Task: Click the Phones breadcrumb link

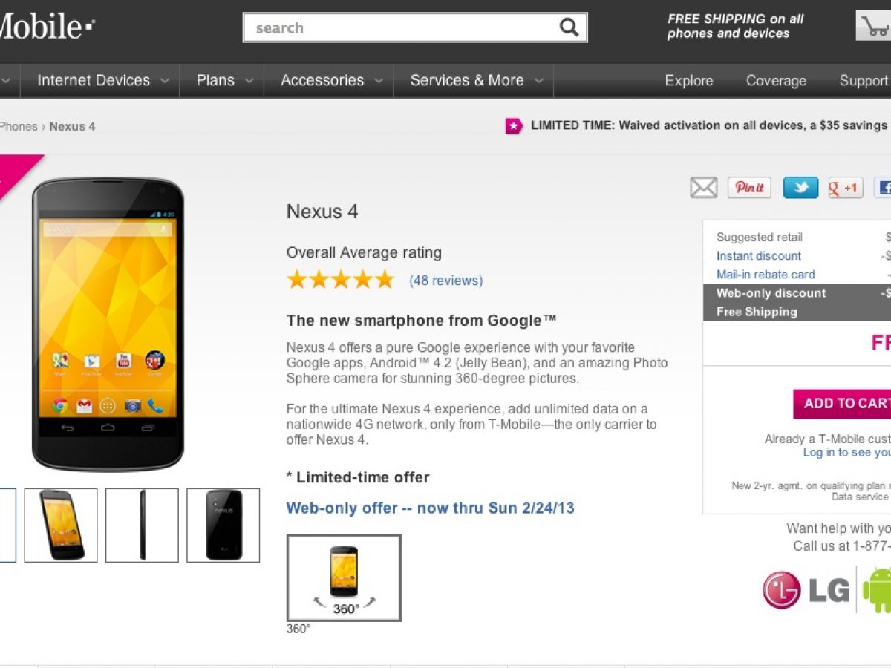Action: point(19,126)
